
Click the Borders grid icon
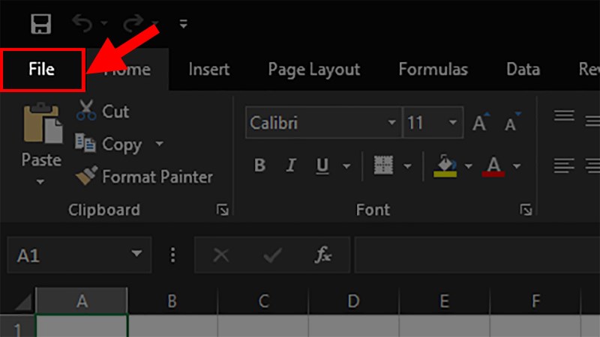tap(384, 165)
